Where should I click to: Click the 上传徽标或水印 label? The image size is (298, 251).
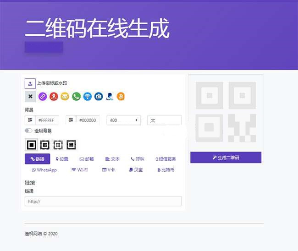tap(52, 83)
